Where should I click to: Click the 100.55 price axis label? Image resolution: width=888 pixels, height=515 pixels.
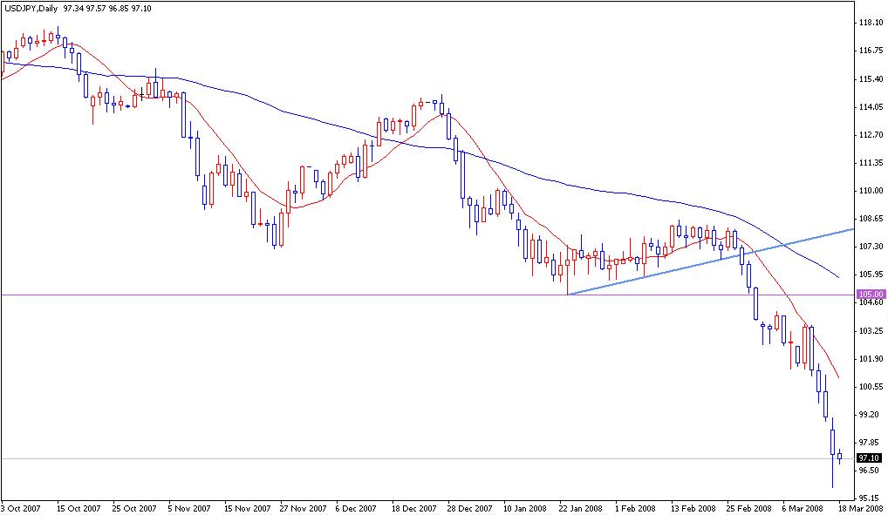click(871, 387)
